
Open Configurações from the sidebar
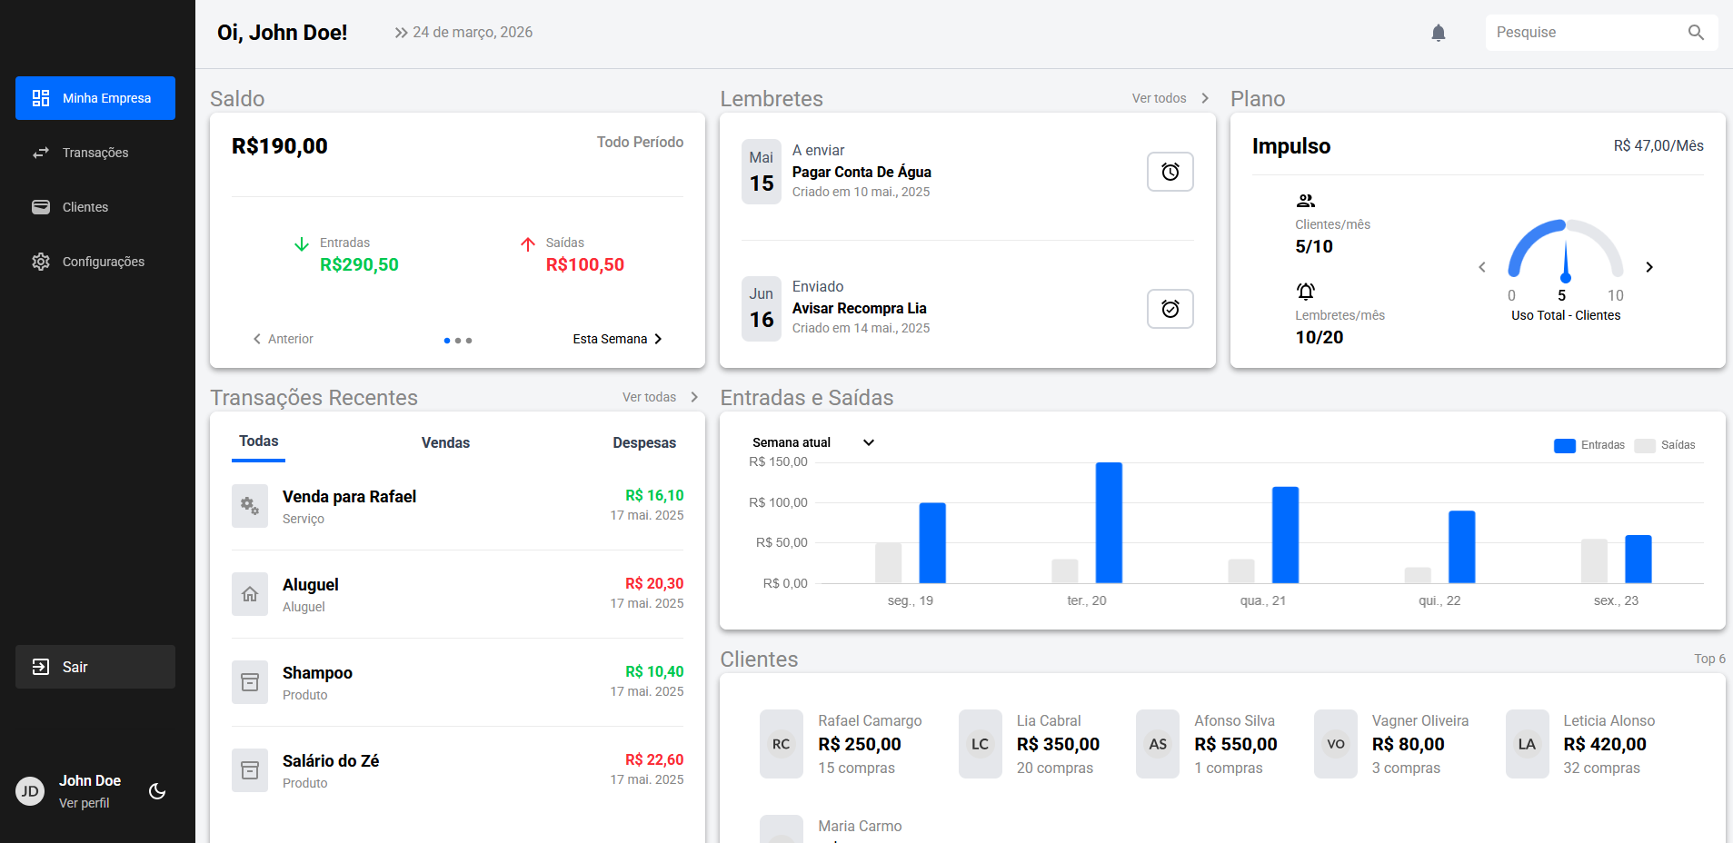41,262
